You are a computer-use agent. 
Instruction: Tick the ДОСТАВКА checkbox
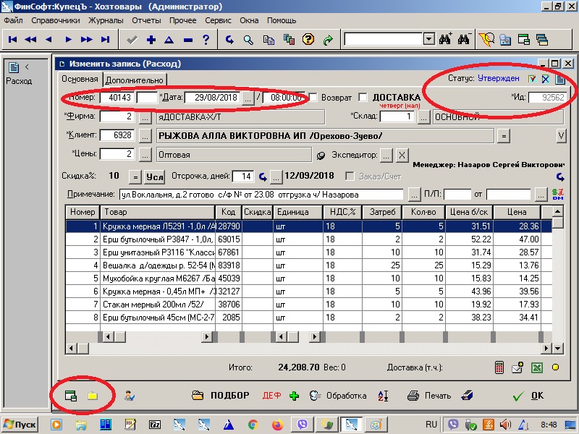(362, 98)
